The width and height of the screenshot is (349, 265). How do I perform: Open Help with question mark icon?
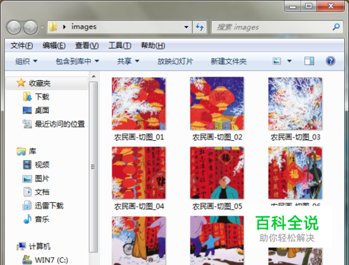tap(330, 61)
